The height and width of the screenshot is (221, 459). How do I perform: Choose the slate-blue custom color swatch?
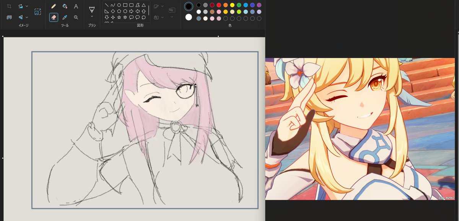pyautogui.click(x=199, y=18)
